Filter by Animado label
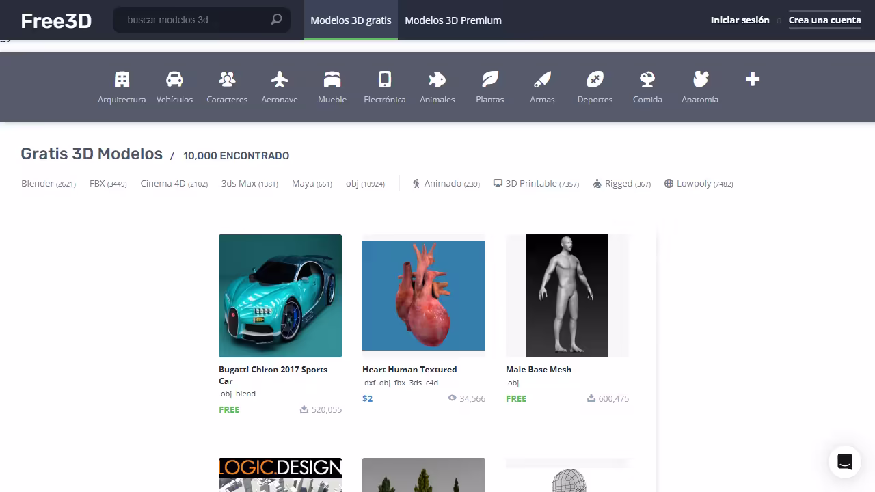The image size is (875, 492). 452,183
